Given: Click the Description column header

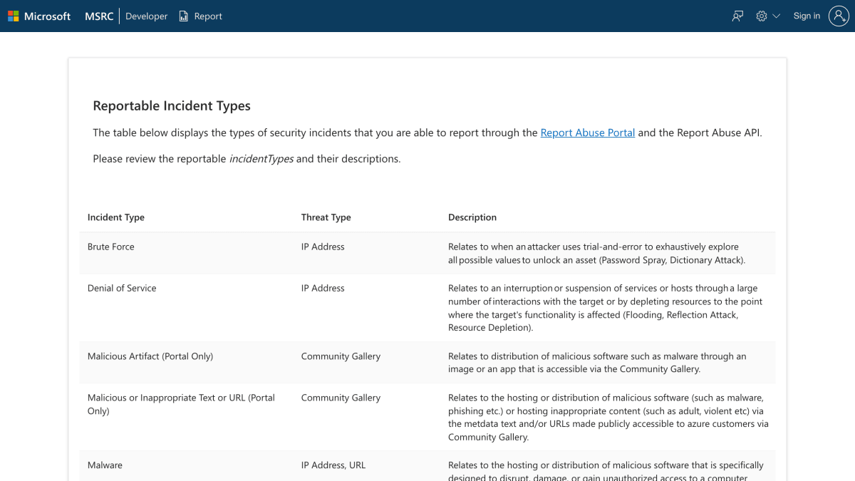Looking at the screenshot, I should (x=472, y=217).
